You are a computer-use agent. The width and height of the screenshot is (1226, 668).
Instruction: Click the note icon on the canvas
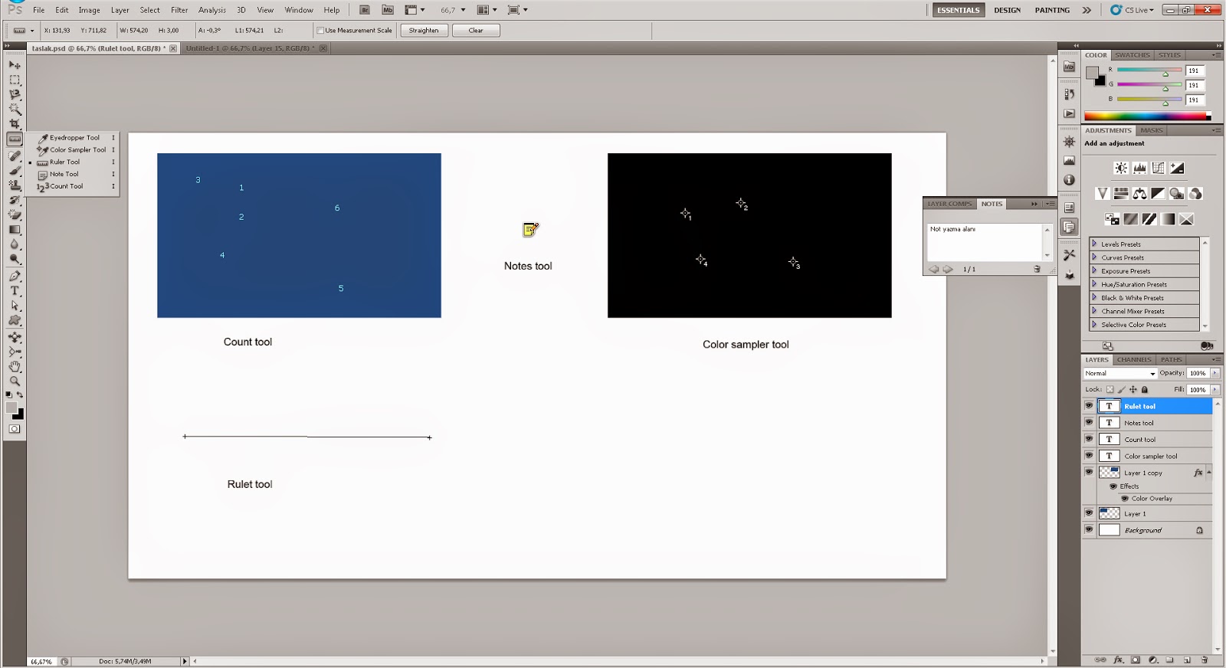(530, 229)
